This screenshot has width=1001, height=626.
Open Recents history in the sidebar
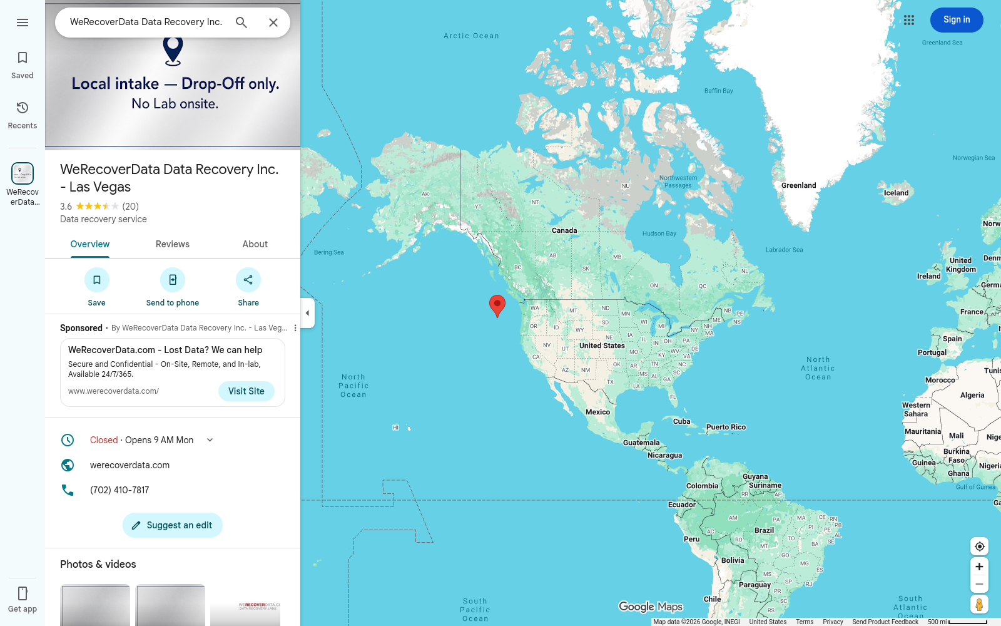click(23, 116)
